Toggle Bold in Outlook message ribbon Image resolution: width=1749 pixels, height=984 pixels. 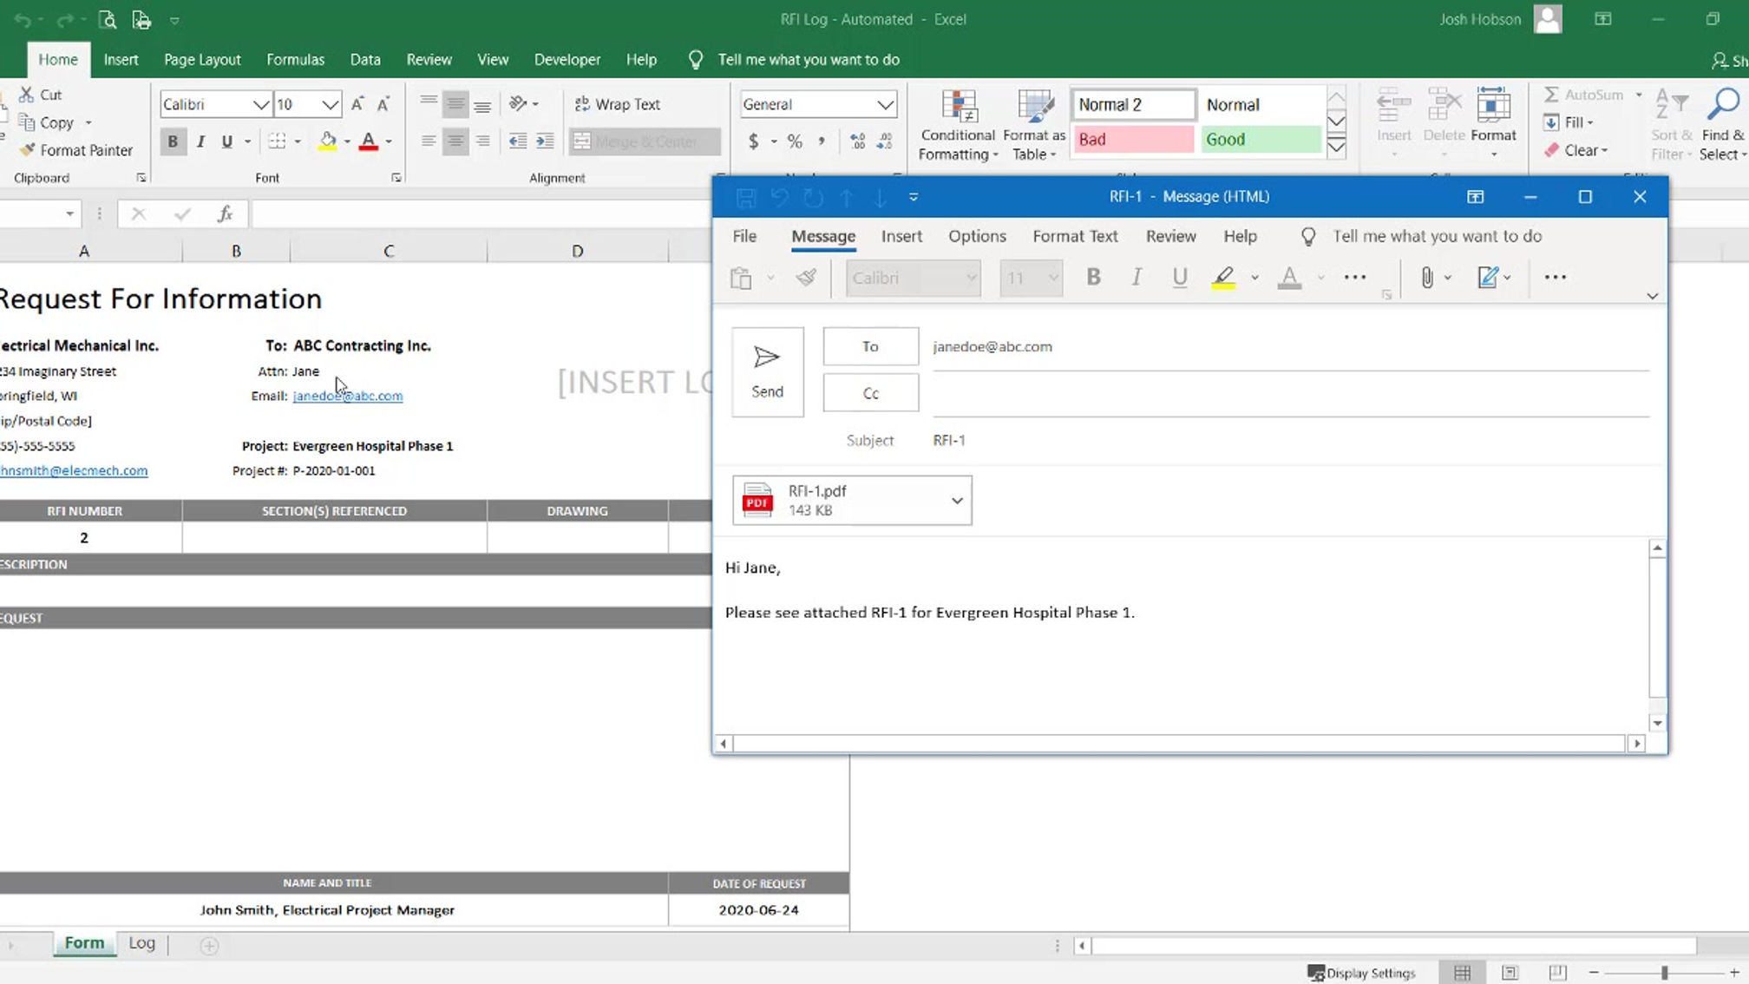click(1093, 277)
